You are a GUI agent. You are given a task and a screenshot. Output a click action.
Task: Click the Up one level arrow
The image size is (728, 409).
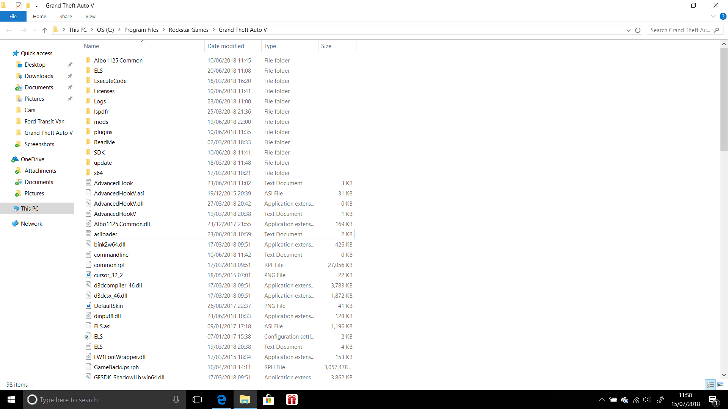tap(45, 30)
